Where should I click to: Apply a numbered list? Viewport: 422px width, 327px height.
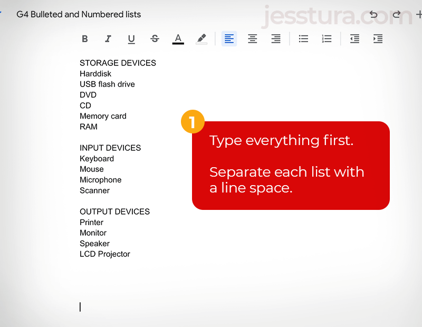327,39
